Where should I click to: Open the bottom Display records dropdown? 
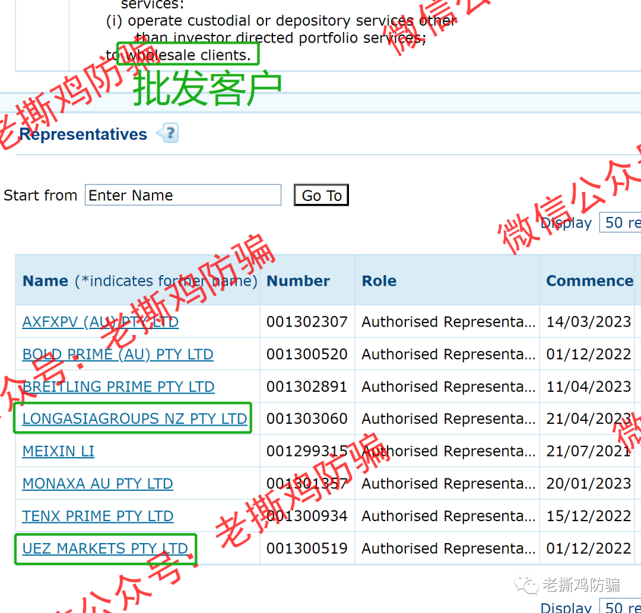tap(620, 607)
